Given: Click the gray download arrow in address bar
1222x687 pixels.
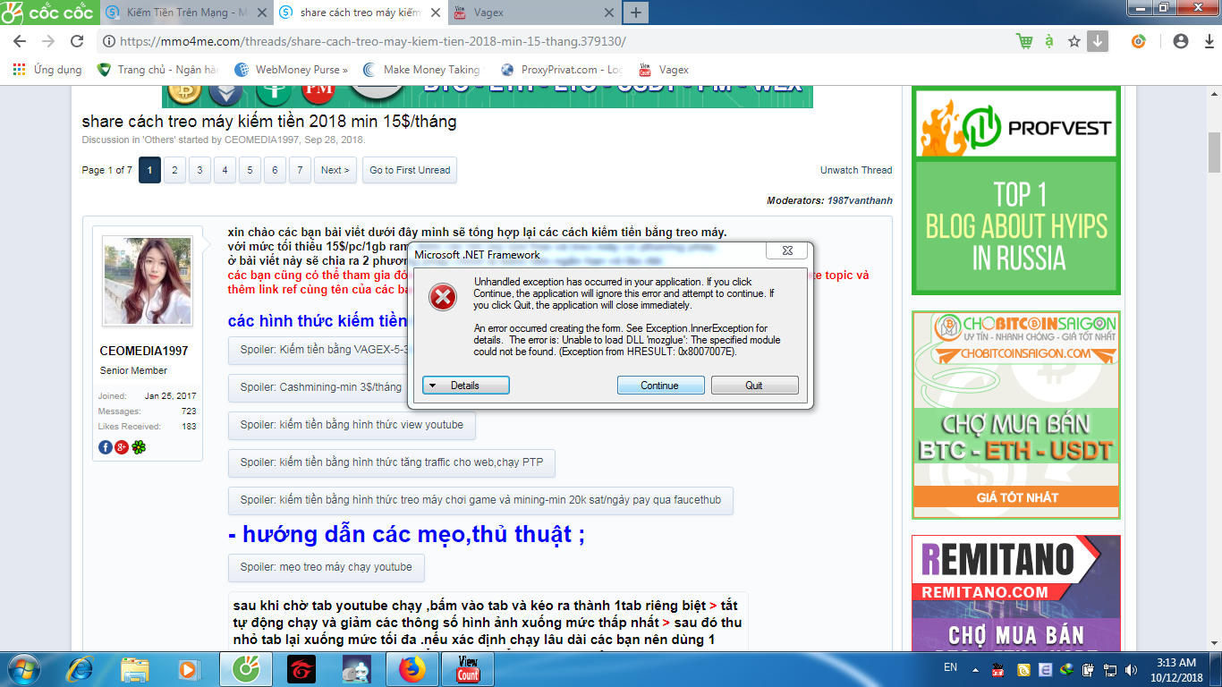Looking at the screenshot, I should tap(1098, 41).
